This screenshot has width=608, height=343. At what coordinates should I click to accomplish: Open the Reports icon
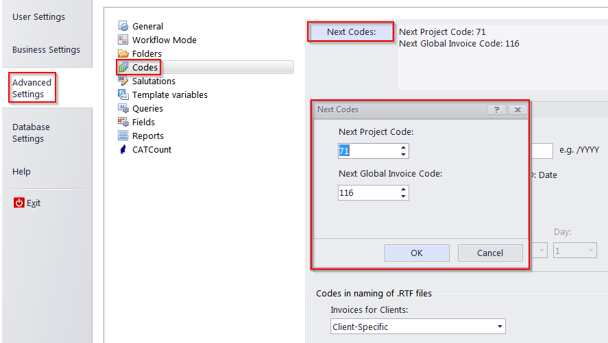[x=123, y=136]
